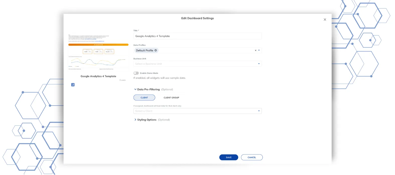Screen dimensions: 395x175
Task: Toggle Enable Demo Mode switch
Action: coord(136,73)
